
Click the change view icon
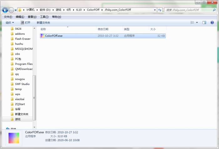[x=192, y=22]
